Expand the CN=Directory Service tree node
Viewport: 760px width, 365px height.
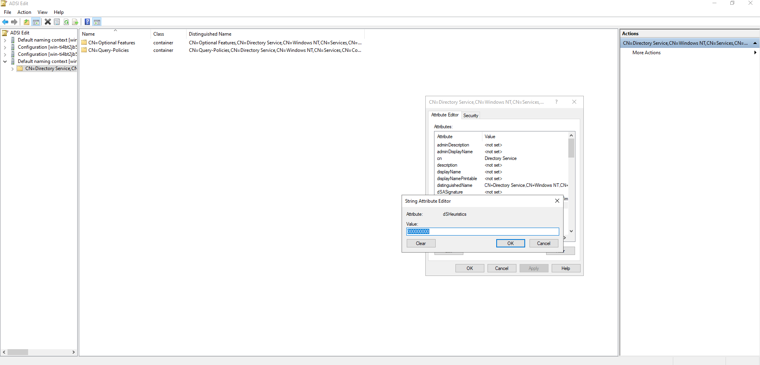(x=12, y=68)
